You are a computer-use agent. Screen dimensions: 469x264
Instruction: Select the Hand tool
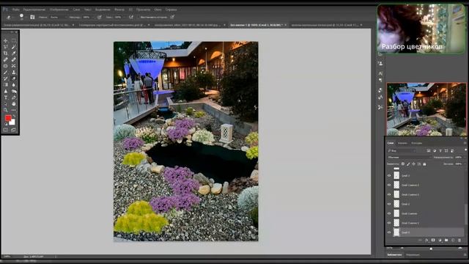pyautogui.click(x=14, y=103)
